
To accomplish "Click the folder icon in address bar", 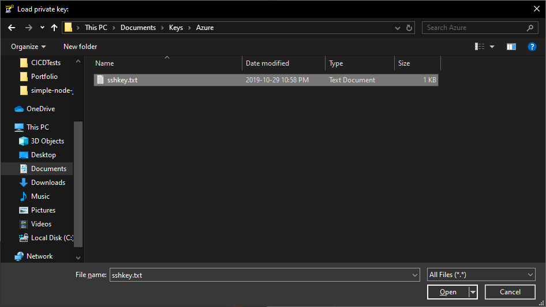I will (68, 28).
